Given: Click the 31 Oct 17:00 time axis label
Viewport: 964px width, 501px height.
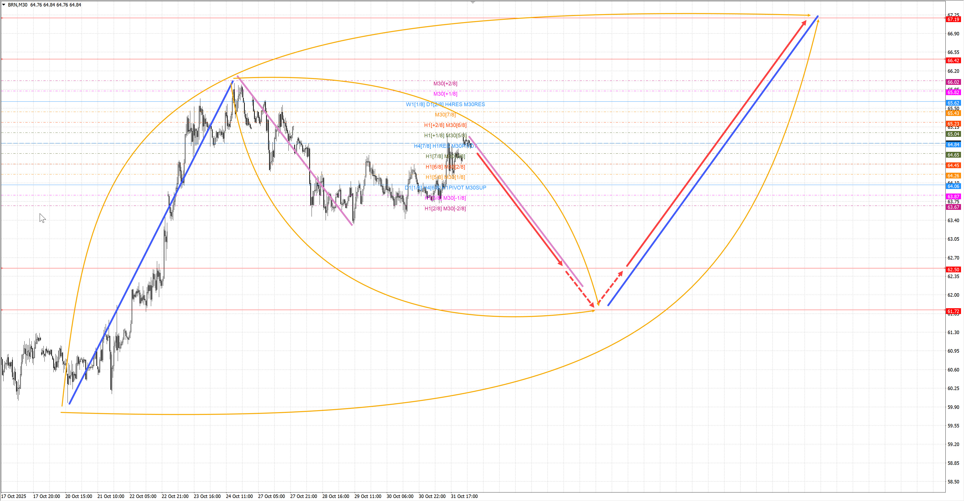Looking at the screenshot, I should [464, 496].
